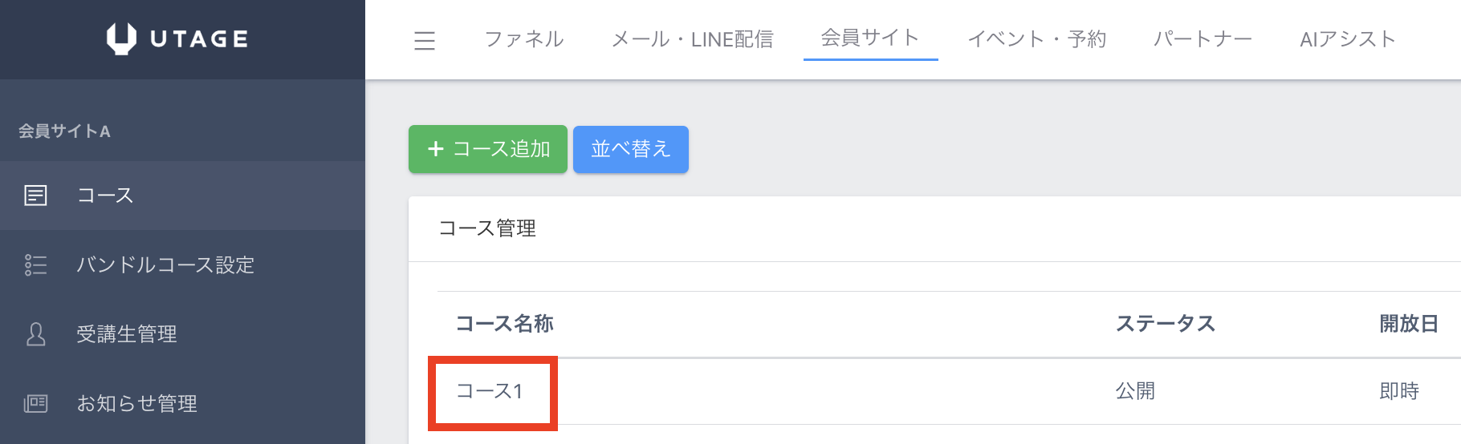The image size is (1461, 444).
Task: Click the 受講生管理 person icon
Action: point(36,334)
